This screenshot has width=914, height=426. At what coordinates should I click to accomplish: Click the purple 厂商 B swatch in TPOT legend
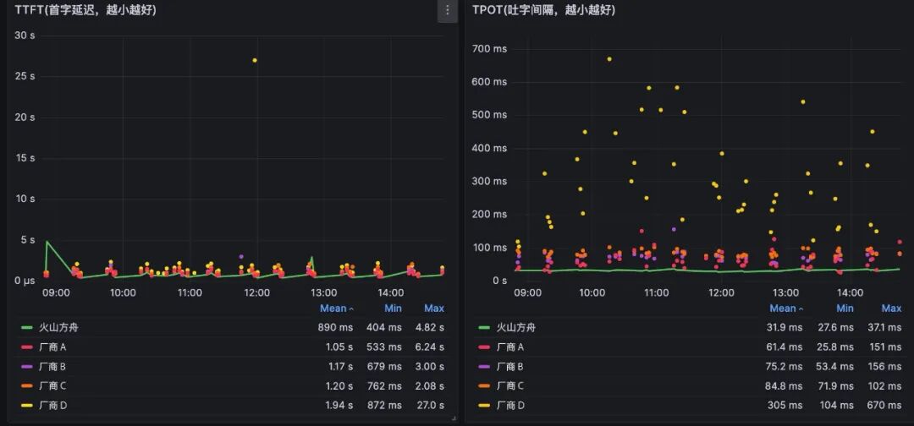click(x=484, y=367)
